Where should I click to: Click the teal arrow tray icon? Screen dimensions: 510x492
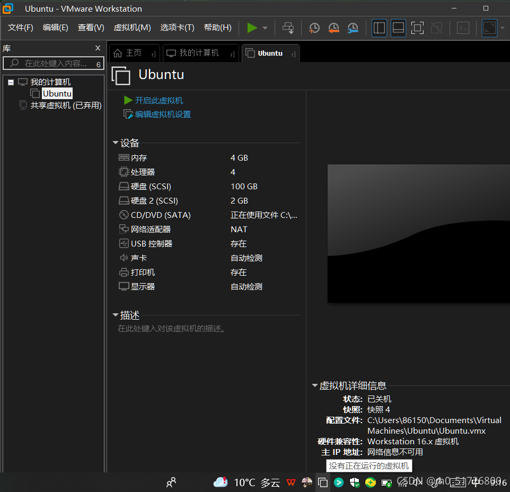click(x=339, y=482)
